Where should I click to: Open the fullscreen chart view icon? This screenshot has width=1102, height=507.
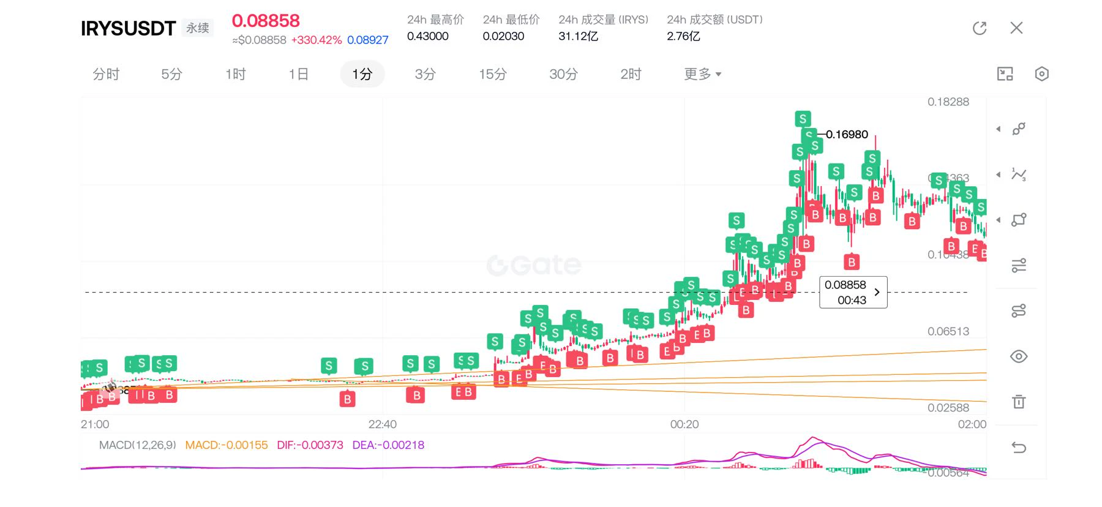click(x=1005, y=74)
